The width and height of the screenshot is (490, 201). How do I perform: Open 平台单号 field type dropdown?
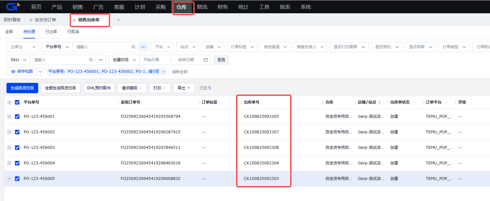[x=57, y=47]
